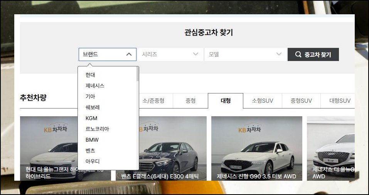Select 쉐보레 from the brand list
The width and height of the screenshot is (369, 195).
[x=93, y=107]
